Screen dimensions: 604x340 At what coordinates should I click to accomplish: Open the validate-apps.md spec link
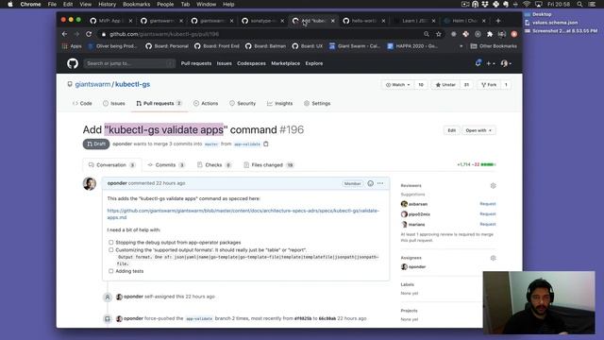pos(243,214)
